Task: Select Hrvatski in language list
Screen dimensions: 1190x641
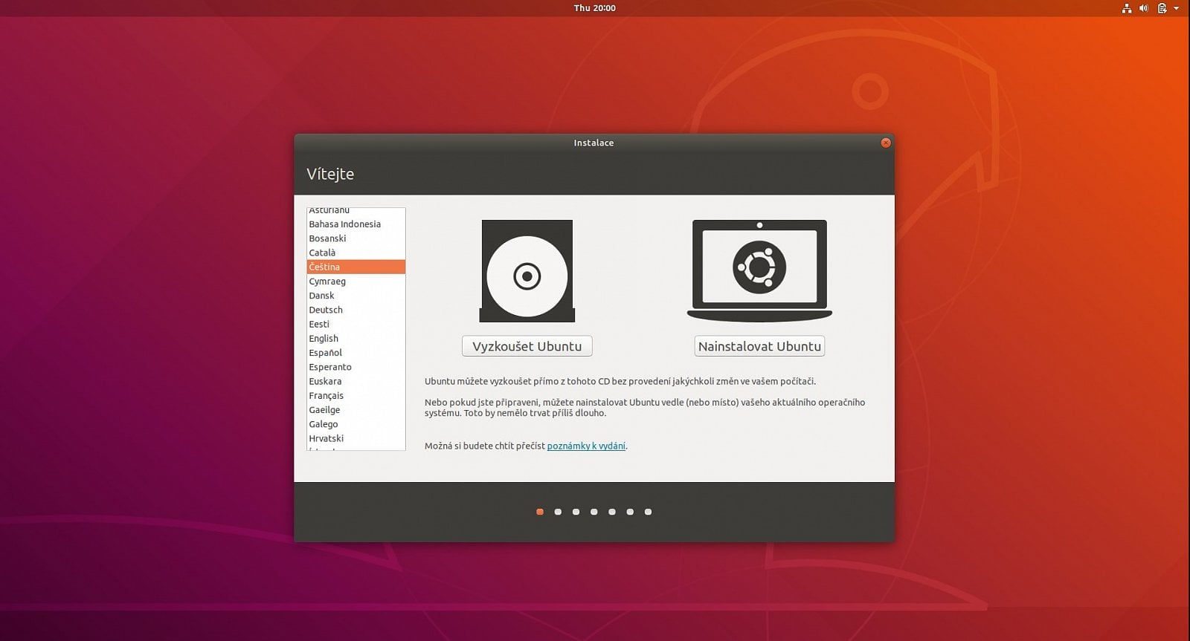Action: pos(356,438)
